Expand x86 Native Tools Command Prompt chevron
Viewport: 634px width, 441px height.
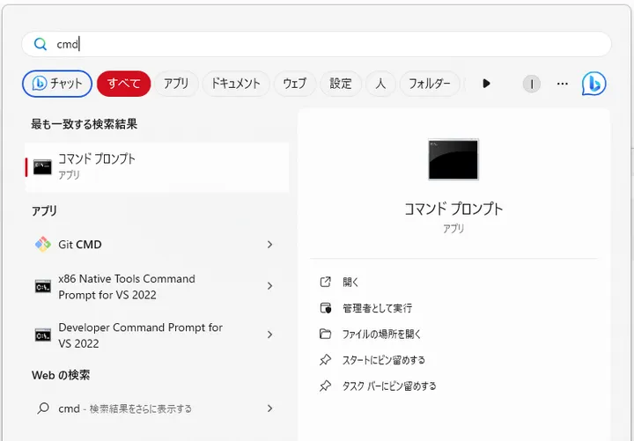(269, 286)
